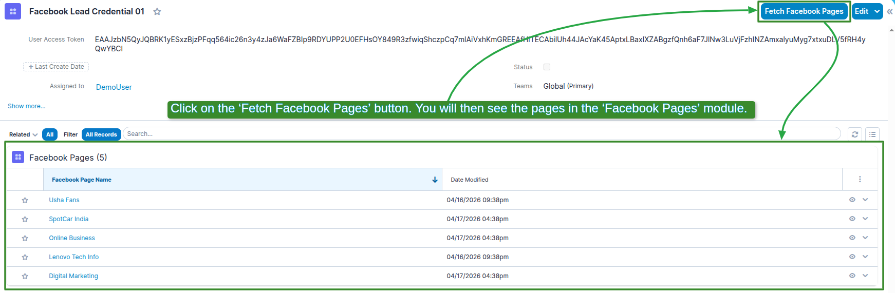Click the Global (Primary) team value
895x293 pixels.
pos(568,86)
